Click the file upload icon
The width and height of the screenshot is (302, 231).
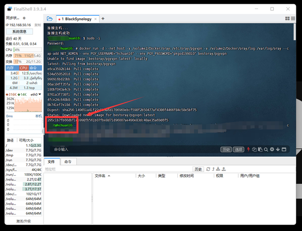[224, 169]
